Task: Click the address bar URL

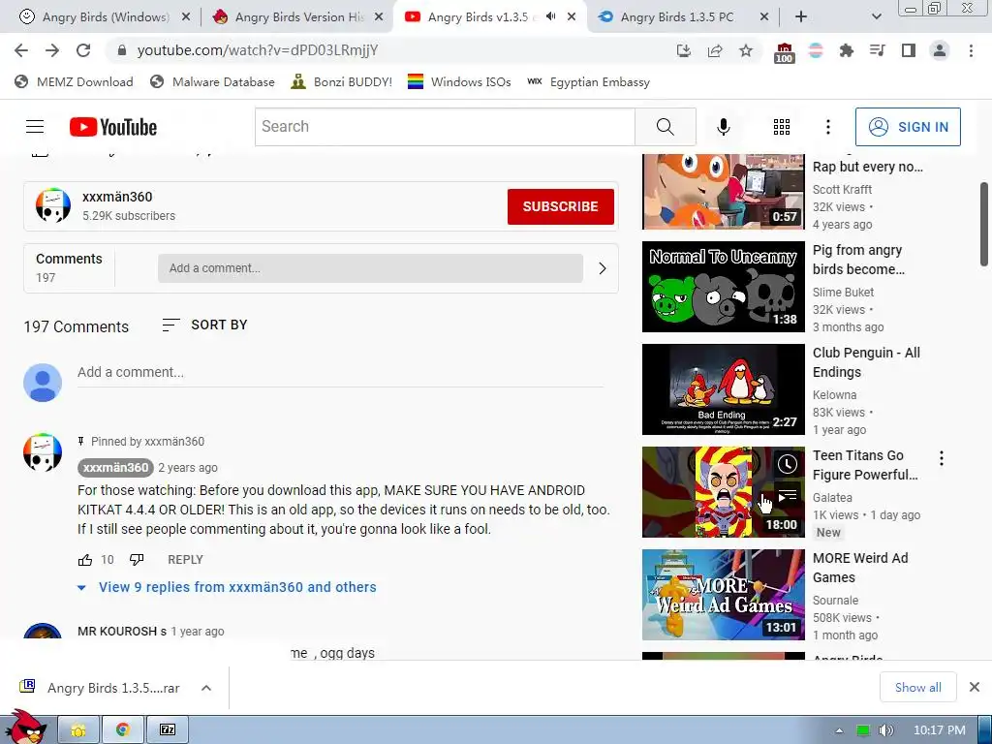Action: (258, 50)
